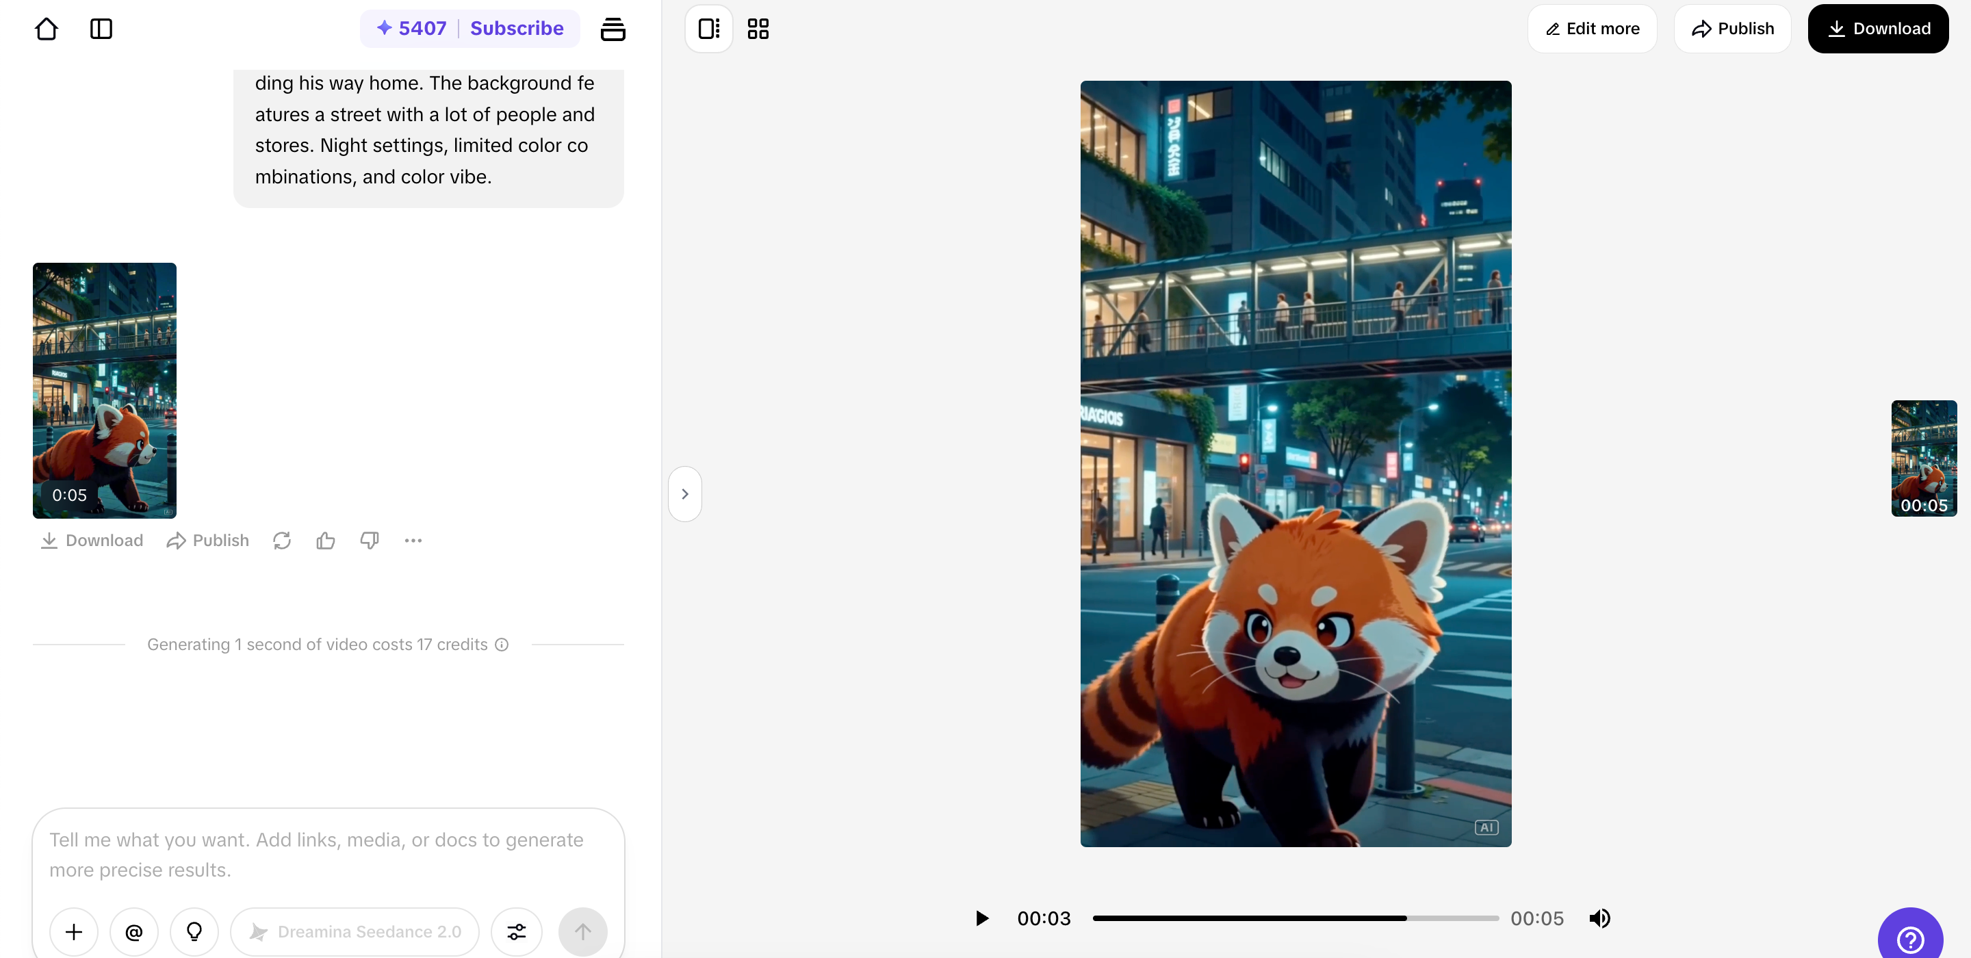1971x958 pixels.
Task: Switch to single preview layout view
Action: (x=708, y=29)
